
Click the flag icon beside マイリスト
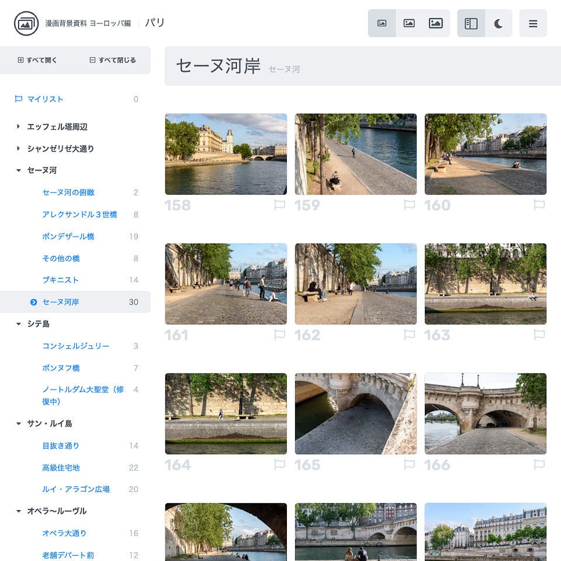(x=19, y=99)
